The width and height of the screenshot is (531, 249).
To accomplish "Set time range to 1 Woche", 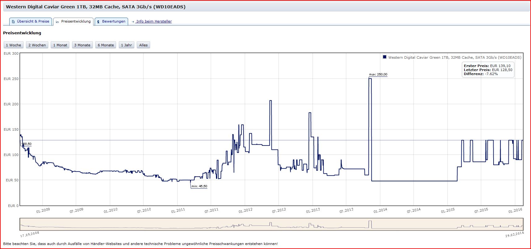I will 14,45.
